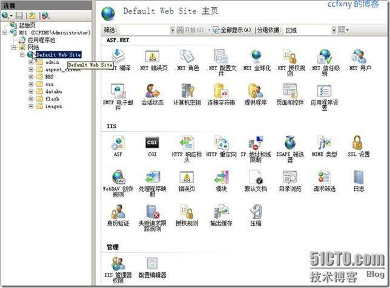
Task: Click the connect globe toolbar icon
Action: (5, 16)
